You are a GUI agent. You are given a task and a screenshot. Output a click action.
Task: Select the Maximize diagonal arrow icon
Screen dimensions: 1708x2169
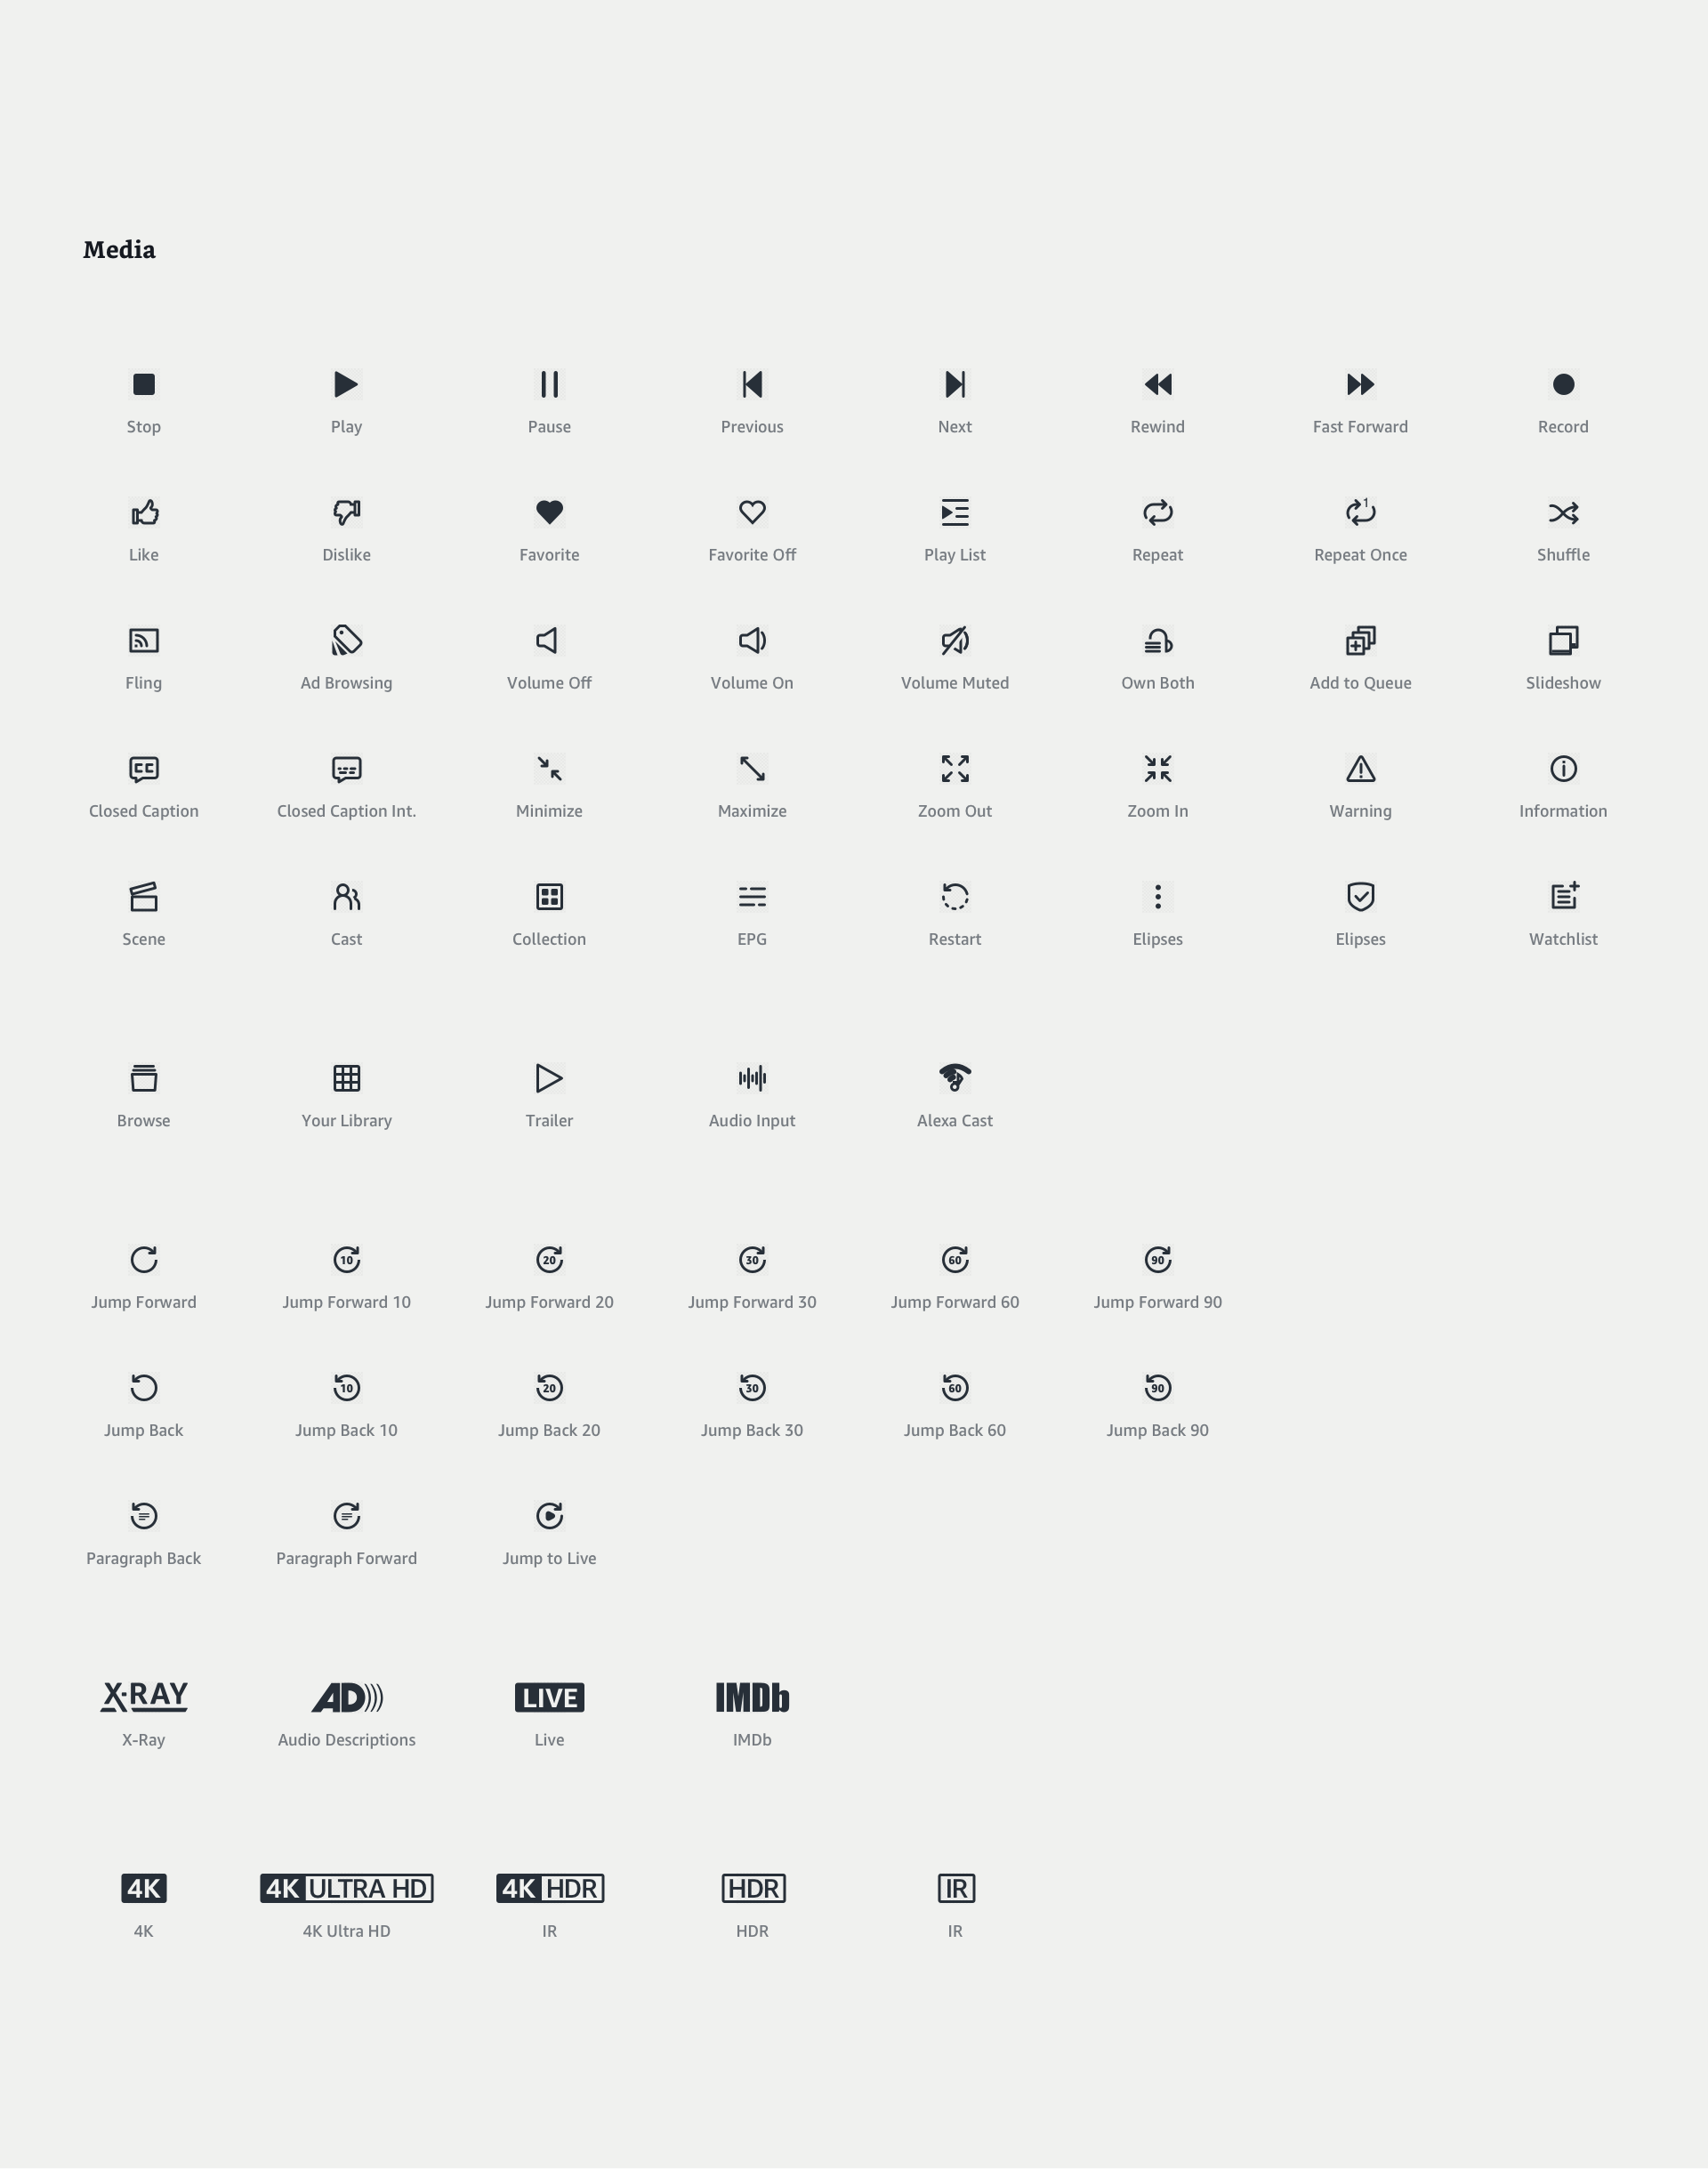752,768
